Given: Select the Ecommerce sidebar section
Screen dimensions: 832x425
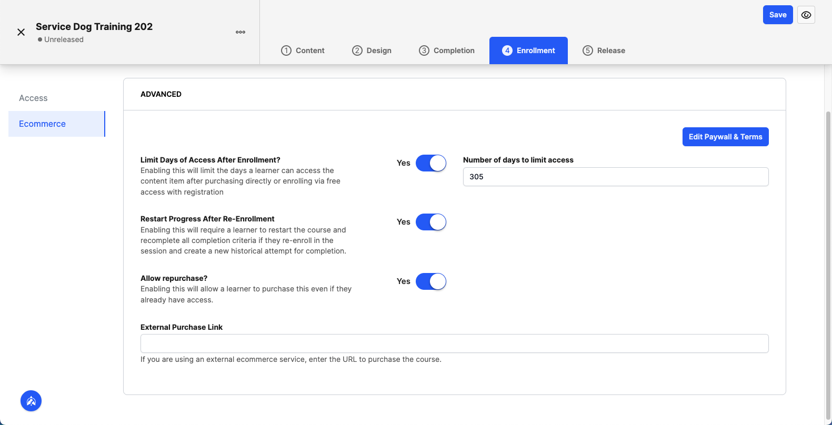Looking at the screenshot, I should pyautogui.click(x=57, y=124).
